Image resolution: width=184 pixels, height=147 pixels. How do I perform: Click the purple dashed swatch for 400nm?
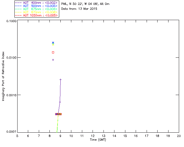point(18,3)
